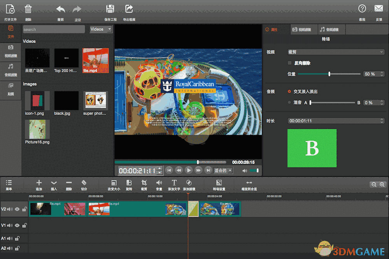Open the Stickers (贴图) sidebar panel

coord(11,88)
